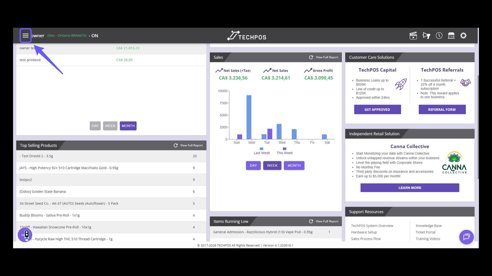The width and height of the screenshot is (492, 276).
Task: Open the live chat bubble
Action: coord(466,237)
